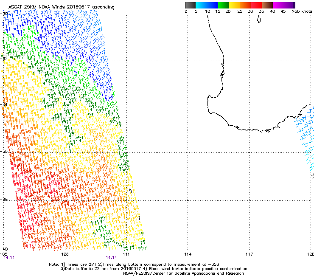Click the longitude label 111
314x276 pixels.
click(x=126, y=254)
